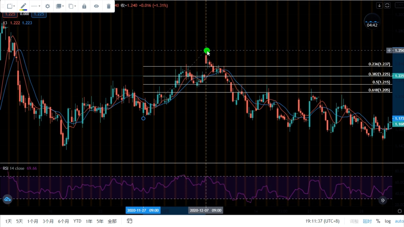Click the 2020-11-27 09:00 date label
Viewport: 404px width, 227px height.
[x=143, y=210]
